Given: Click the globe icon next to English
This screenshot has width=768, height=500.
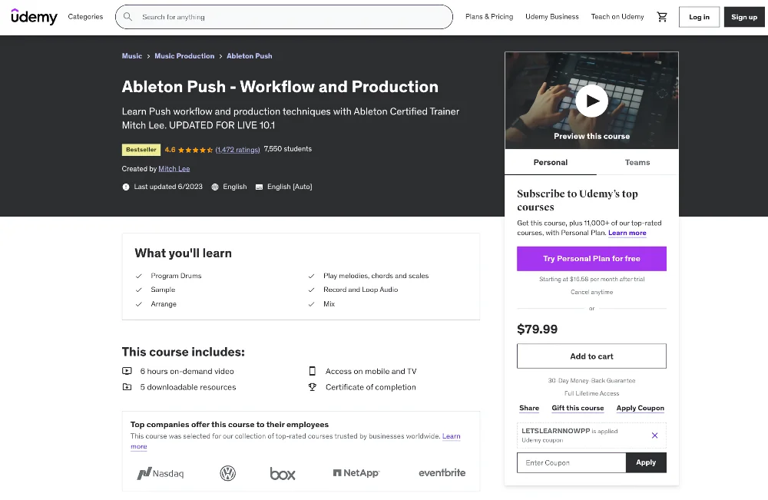Looking at the screenshot, I should pos(217,186).
